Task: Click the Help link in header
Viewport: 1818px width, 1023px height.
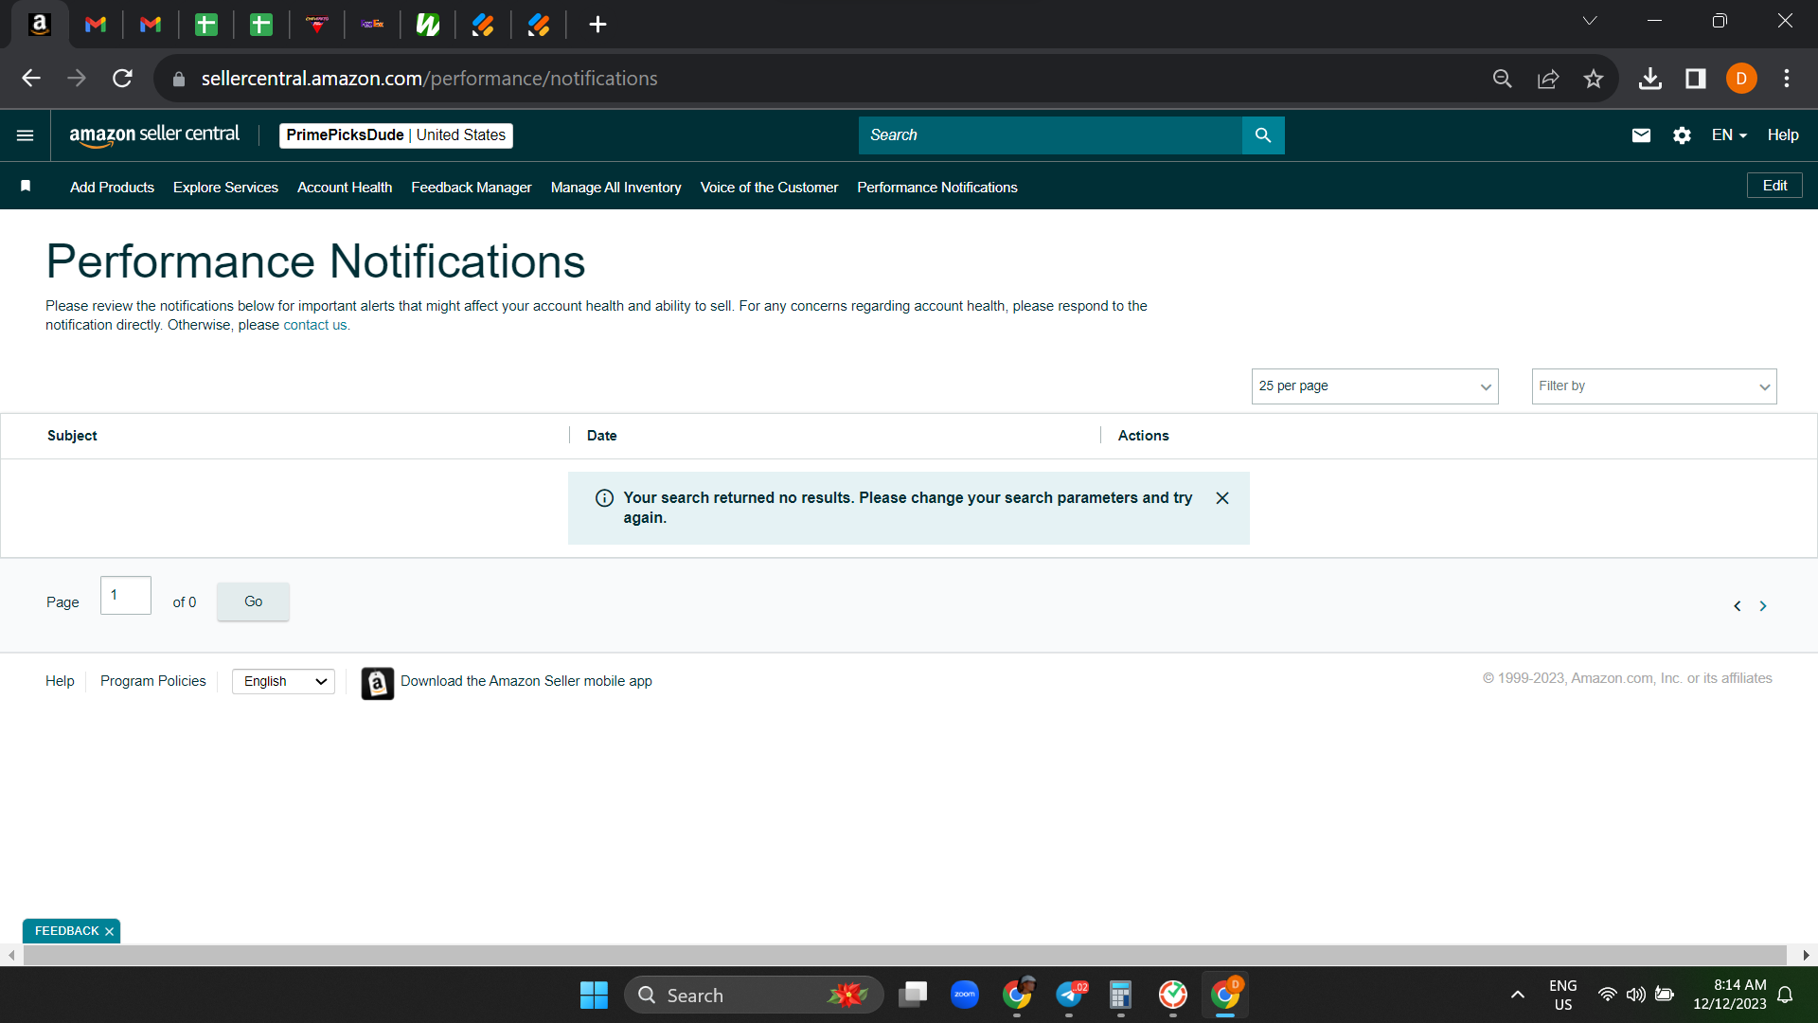Action: pos(1783,135)
